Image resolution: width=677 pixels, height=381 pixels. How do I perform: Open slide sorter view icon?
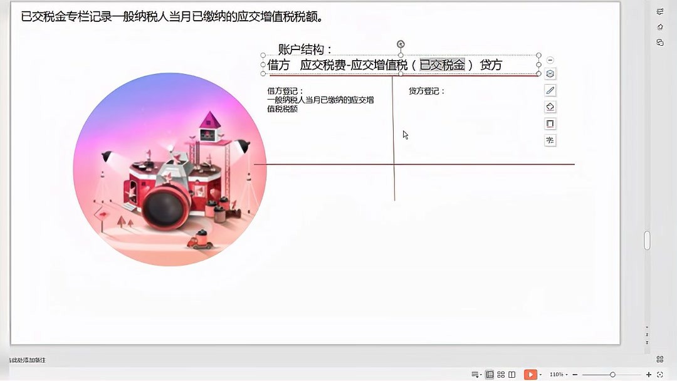pos(500,374)
